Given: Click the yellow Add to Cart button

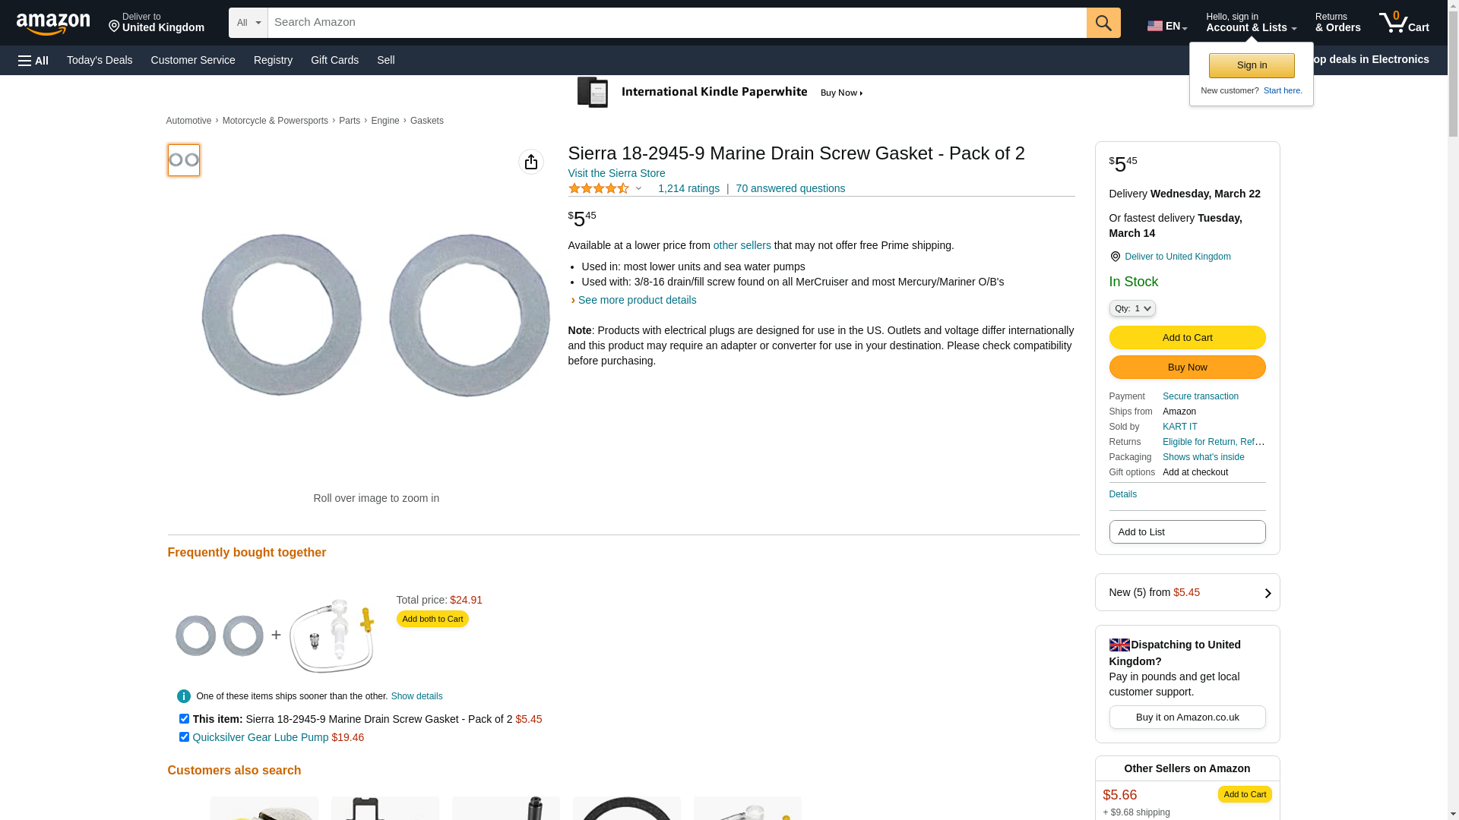Looking at the screenshot, I should (1187, 337).
